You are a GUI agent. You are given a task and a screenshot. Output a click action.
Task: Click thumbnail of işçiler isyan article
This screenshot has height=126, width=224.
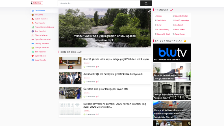click(70, 93)
